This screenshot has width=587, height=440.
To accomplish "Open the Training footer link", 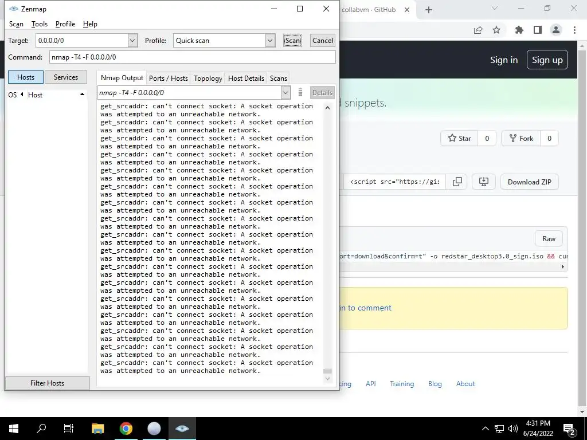I will click(x=402, y=383).
